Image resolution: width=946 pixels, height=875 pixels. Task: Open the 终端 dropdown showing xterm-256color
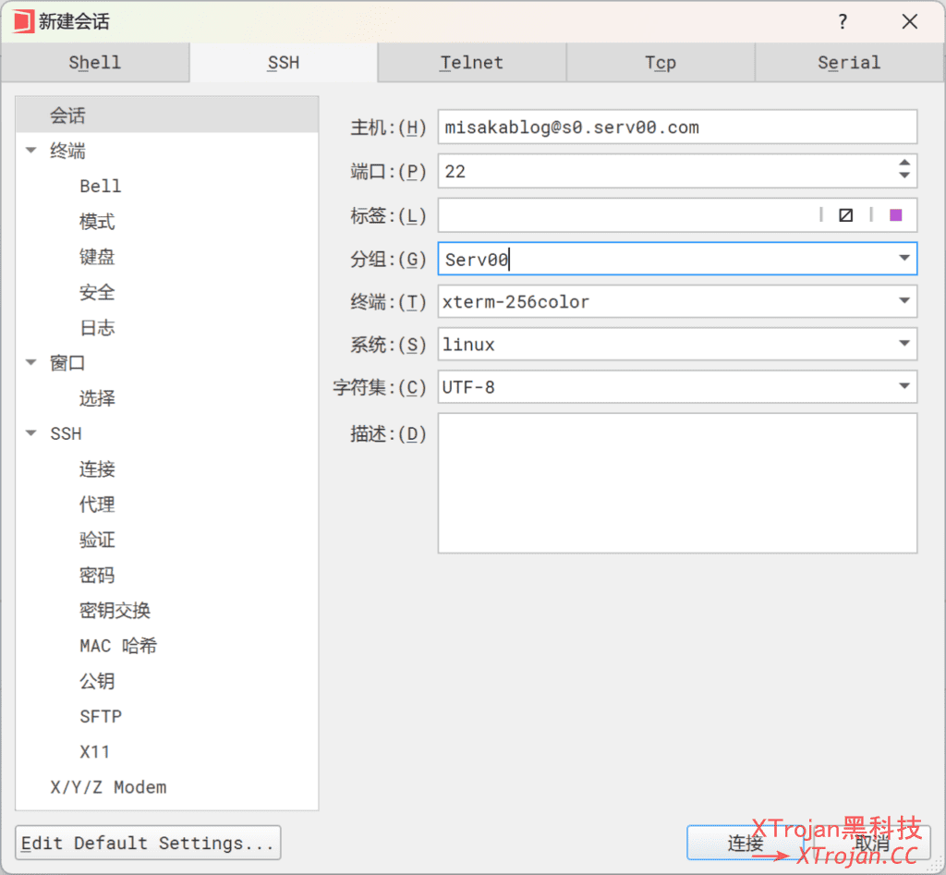coord(904,301)
